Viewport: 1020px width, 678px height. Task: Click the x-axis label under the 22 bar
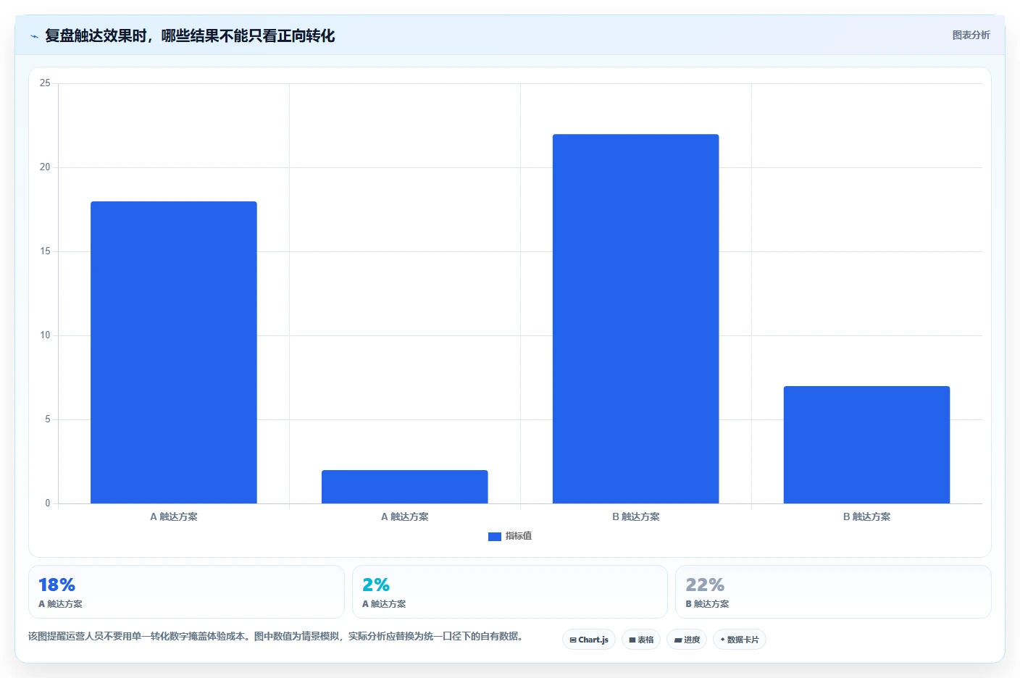(636, 517)
